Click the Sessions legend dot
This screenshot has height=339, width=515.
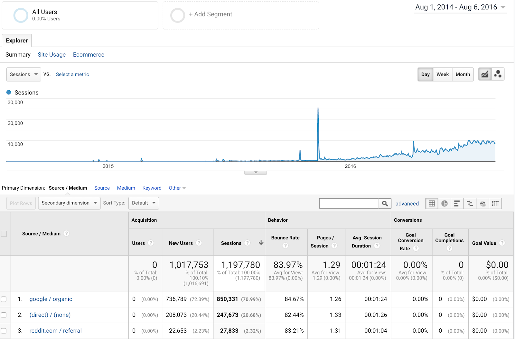tap(9, 92)
